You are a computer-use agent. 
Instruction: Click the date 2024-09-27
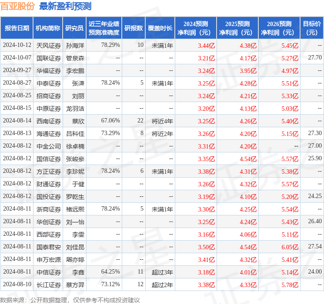[17, 70]
